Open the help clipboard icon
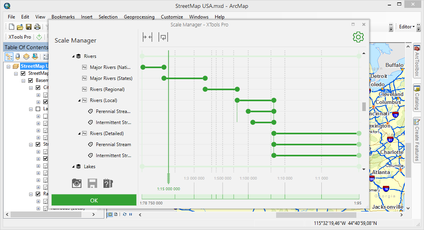424x230 pixels. pos(108,184)
